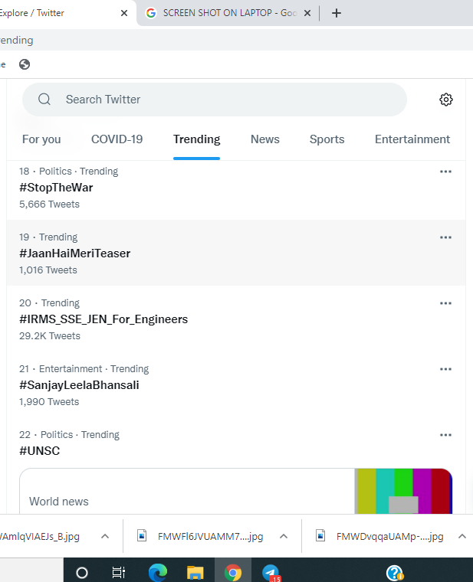Open the World news card
Viewport: 473px width, 582px height.
tap(236, 492)
